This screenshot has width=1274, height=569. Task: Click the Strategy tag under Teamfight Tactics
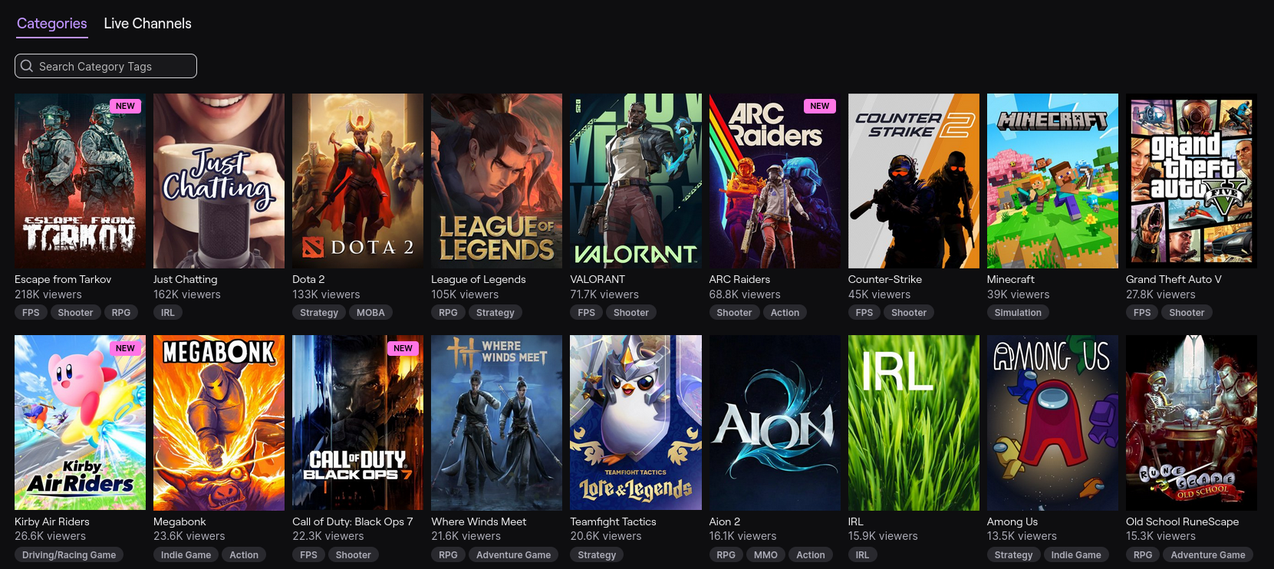point(597,554)
